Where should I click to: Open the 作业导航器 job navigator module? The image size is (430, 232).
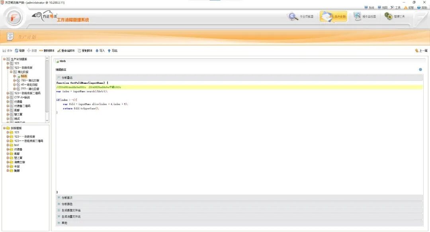pyautogui.click(x=301, y=17)
